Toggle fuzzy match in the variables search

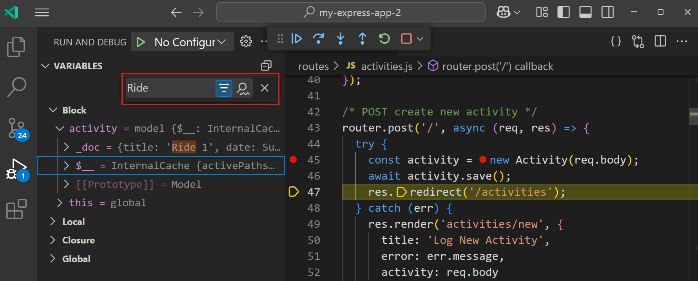[x=243, y=88]
